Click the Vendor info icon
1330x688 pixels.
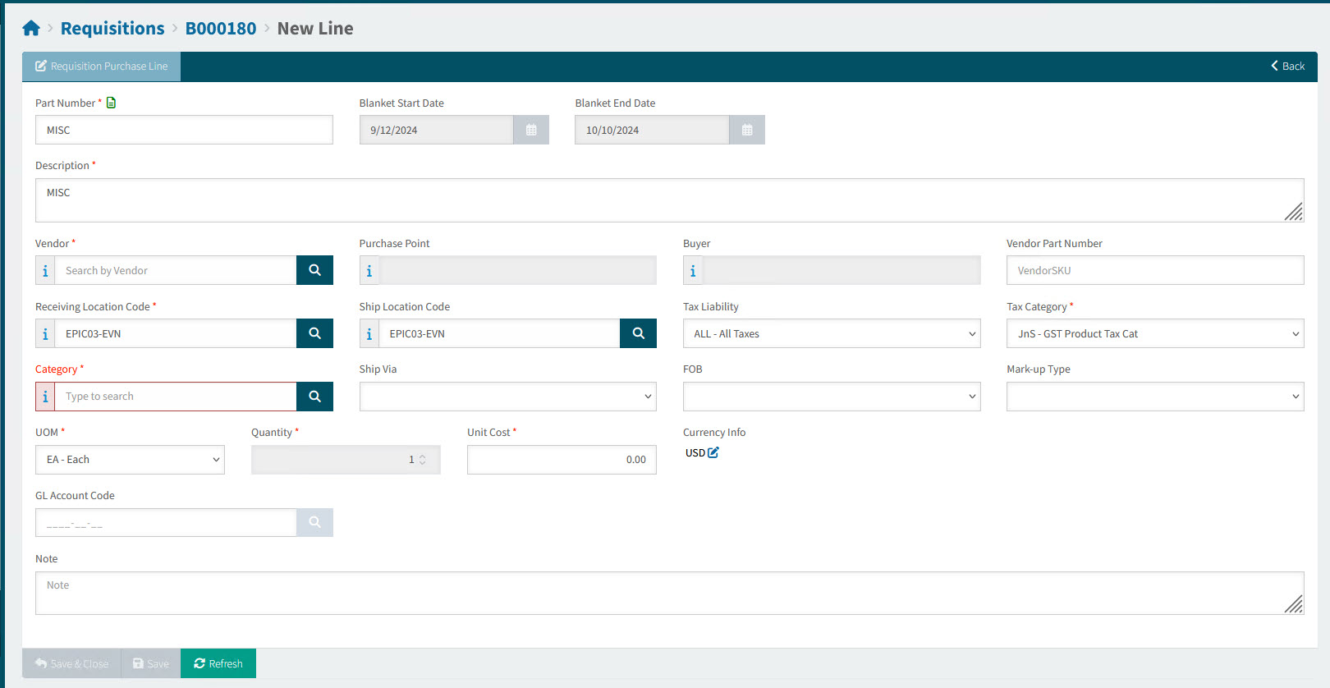tap(45, 271)
